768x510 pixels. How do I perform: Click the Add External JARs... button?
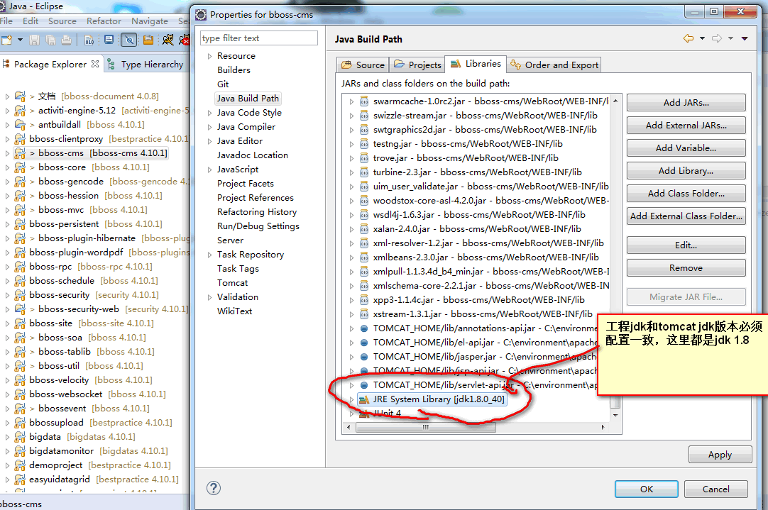click(x=686, y=125)
